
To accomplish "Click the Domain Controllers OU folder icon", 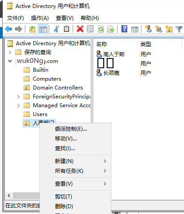I will 27,88.
